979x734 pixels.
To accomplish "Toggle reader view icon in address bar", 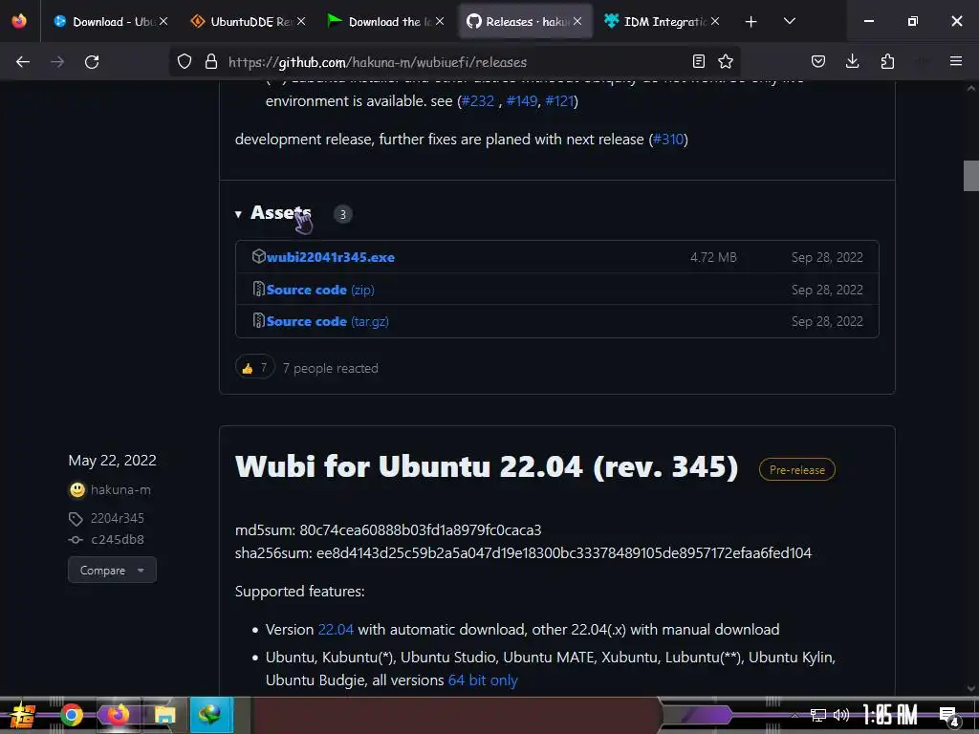I will [x=699, y=61].
